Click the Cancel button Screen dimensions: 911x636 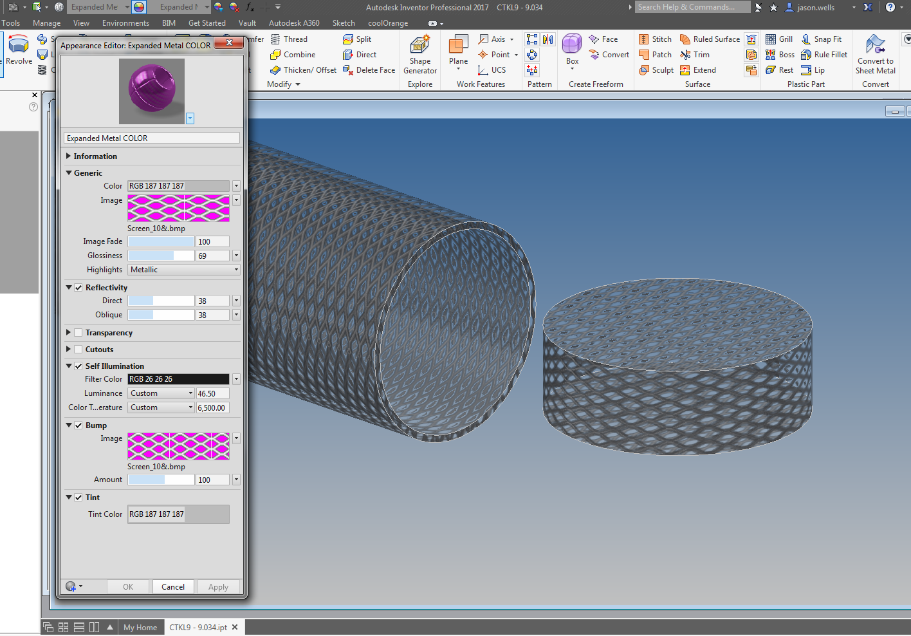click(173, 587)
